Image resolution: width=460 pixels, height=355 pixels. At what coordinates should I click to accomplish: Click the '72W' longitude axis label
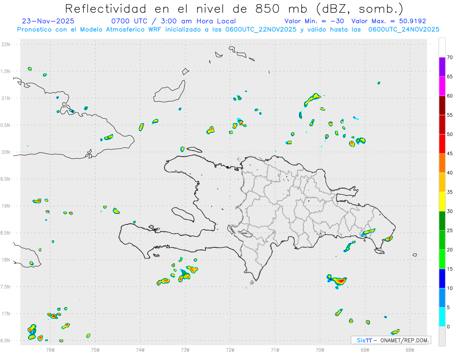[x=230, y=350]
